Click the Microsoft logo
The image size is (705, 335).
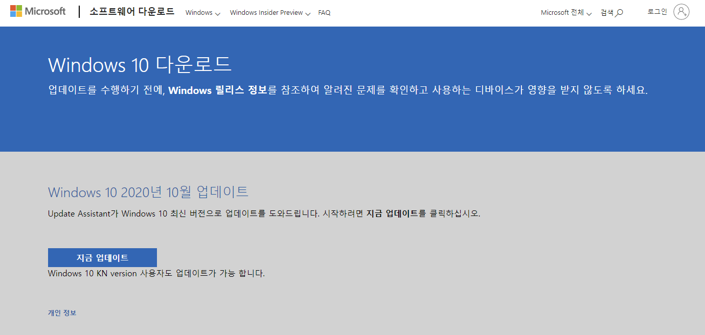click(x=38, y=11)
